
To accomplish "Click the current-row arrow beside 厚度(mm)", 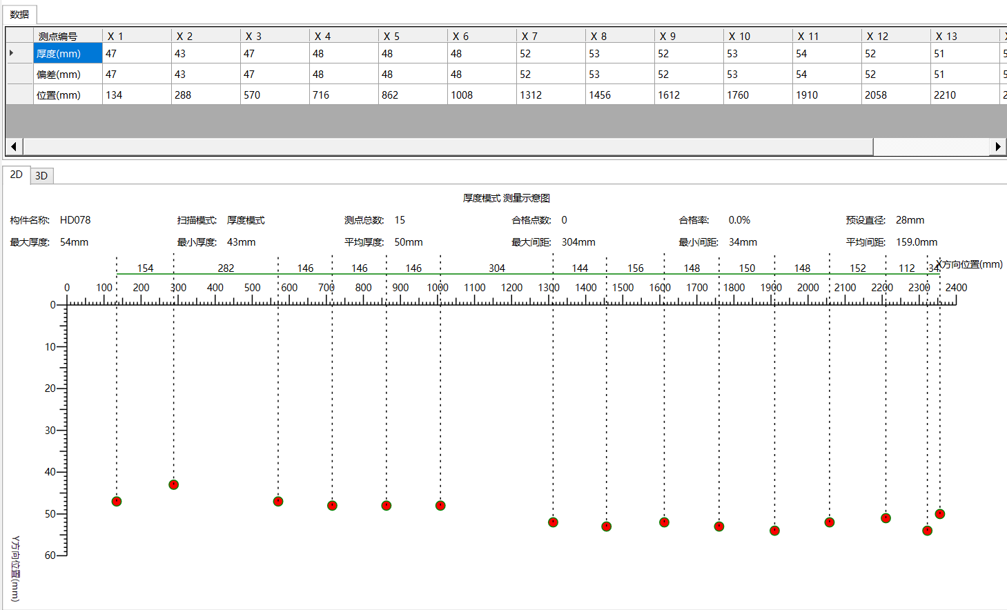I will (12, 53).
